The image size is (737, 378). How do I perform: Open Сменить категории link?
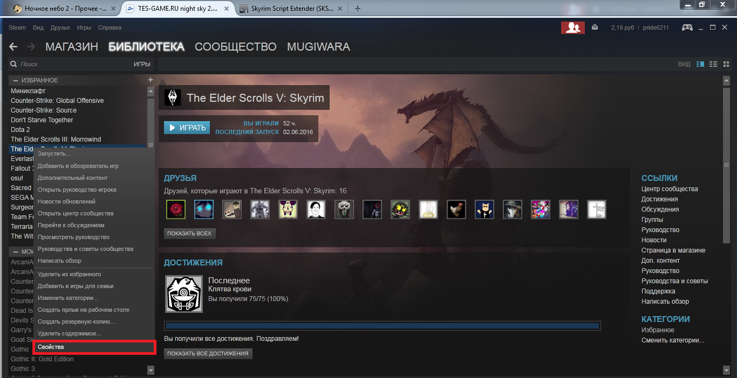click(673, 340)
